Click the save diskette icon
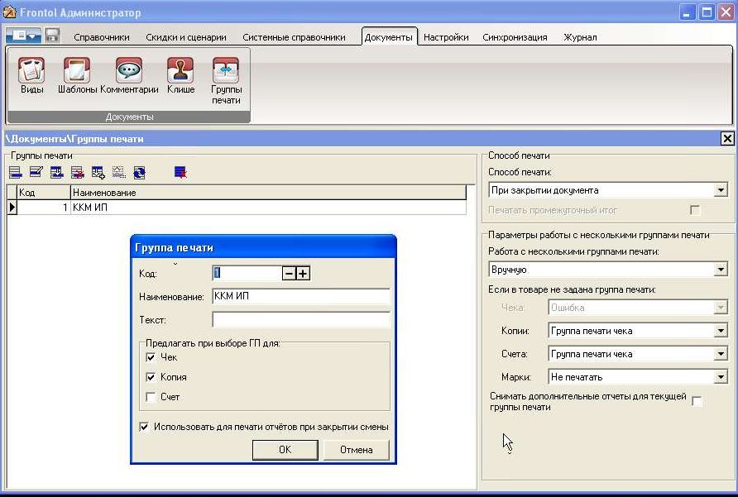This screenshot has width=738, height=497. (x=52, y=36)
